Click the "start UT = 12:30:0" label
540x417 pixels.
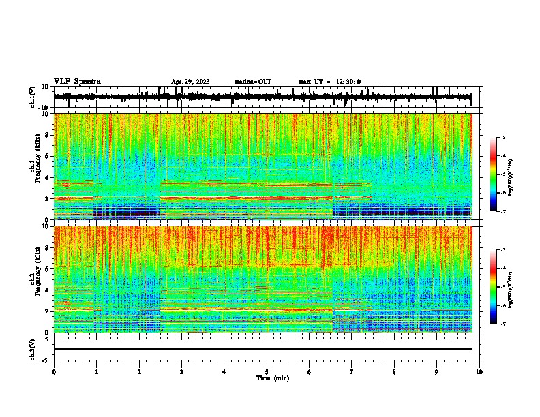tap(329, 82)
